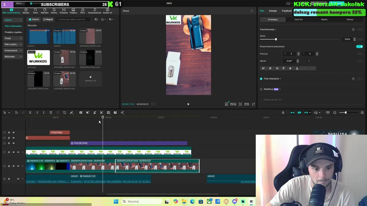
Task: Click the timeline zoom slider handle
Action: coord(345,112)
